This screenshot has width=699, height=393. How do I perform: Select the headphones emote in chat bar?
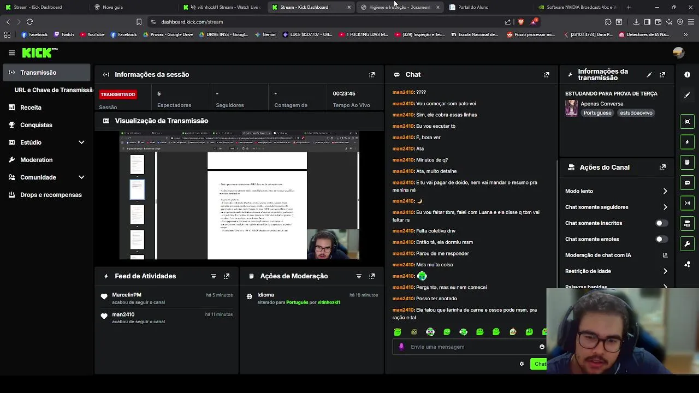point(430,332)
